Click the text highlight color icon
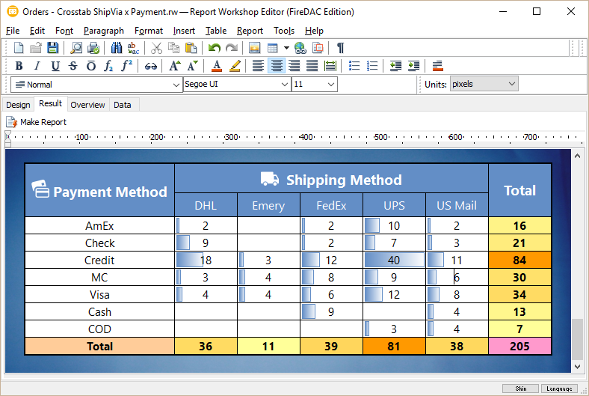The height and width of the screenshot is (396, 589). coord(235,66)
